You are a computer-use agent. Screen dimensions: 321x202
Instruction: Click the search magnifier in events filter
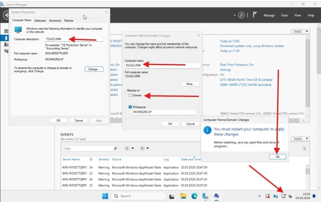pos(115,148)
